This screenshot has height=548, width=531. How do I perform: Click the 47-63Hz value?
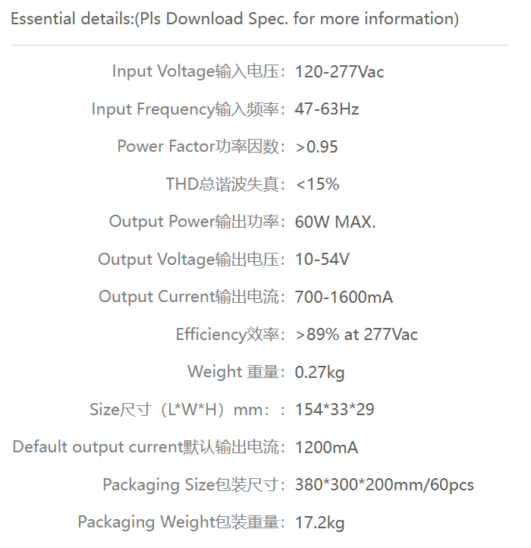click(x=327, y=109)
